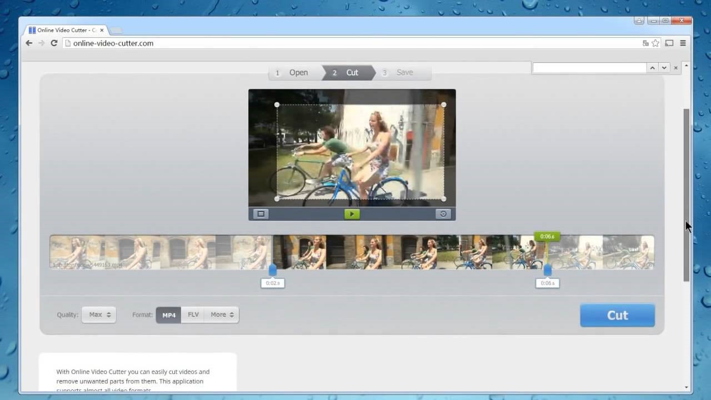Open the Quality Max dropdown
The image size is (711, 400).
[x=99, y=314]
